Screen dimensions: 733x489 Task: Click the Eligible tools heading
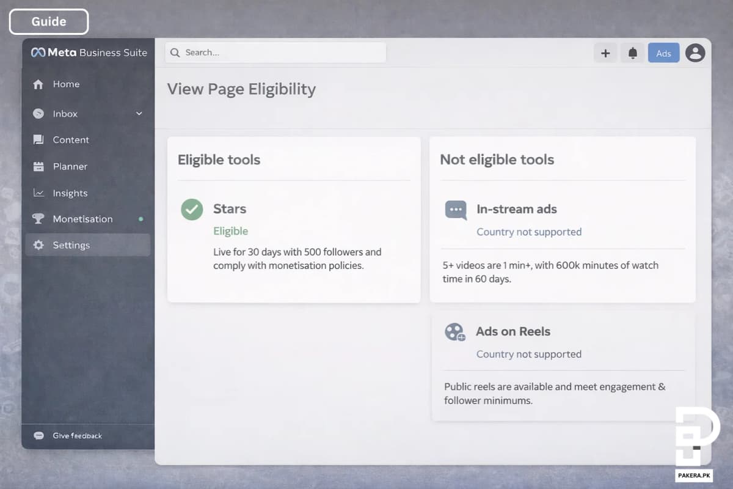tap(219, 160)
